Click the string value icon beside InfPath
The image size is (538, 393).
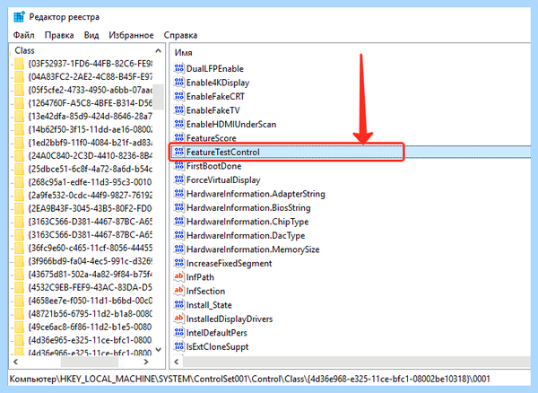(x=178, y=276)
